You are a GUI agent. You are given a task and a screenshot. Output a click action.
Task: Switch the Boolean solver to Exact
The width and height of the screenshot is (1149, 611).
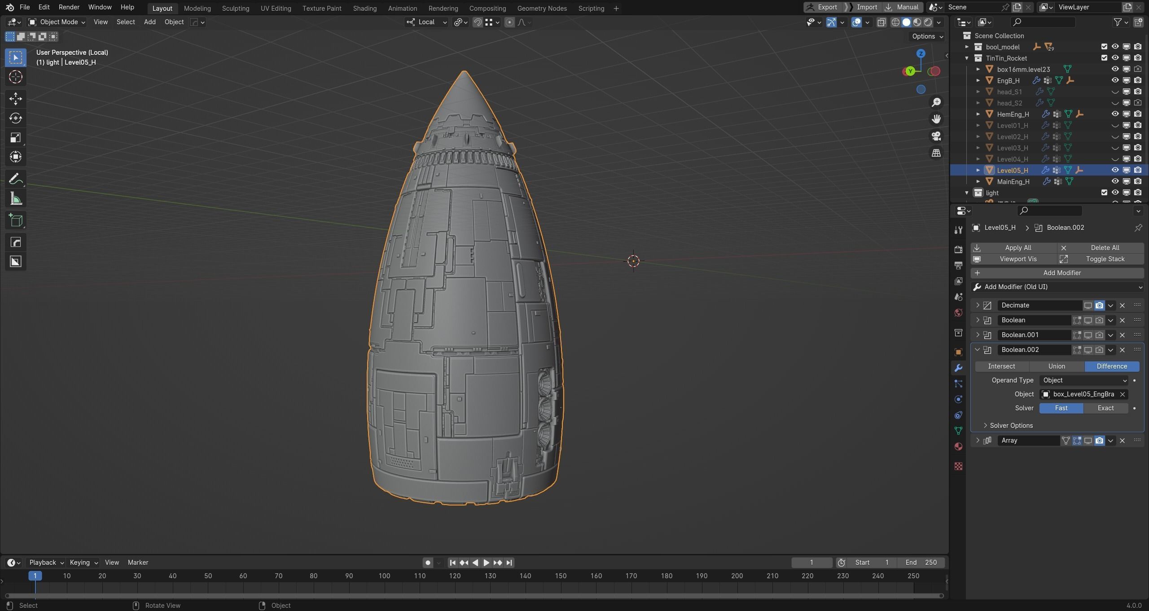1105,408
